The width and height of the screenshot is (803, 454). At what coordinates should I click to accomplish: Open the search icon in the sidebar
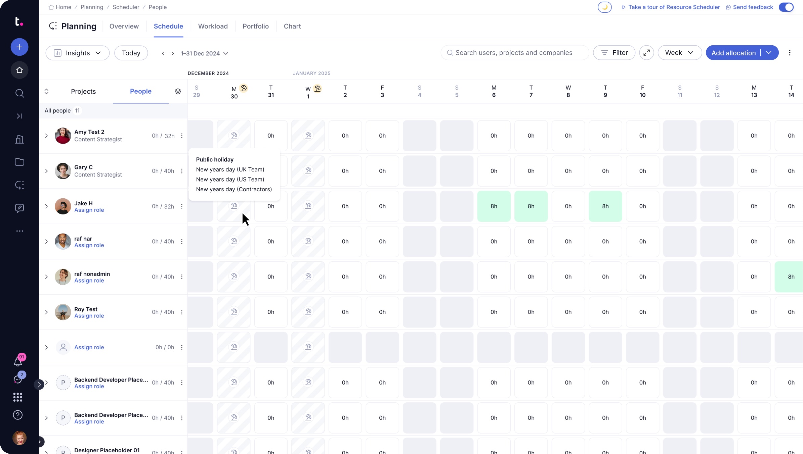tap(19, 93)
